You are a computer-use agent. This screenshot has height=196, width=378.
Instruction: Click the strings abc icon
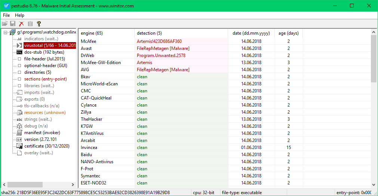(x=19, y=119)
